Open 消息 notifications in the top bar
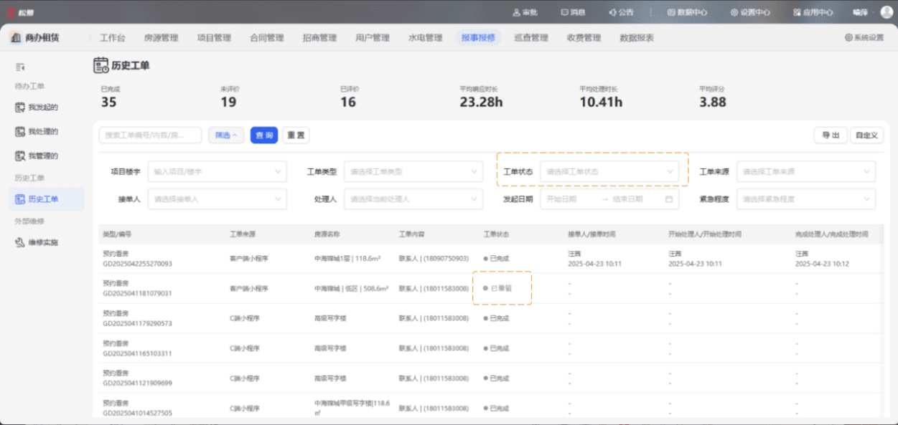 coord(573,12)
